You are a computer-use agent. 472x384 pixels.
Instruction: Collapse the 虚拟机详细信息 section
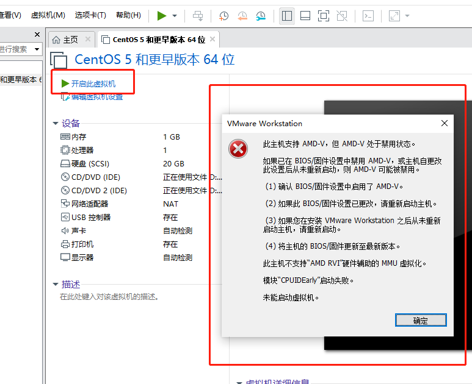tap(239, 383)
